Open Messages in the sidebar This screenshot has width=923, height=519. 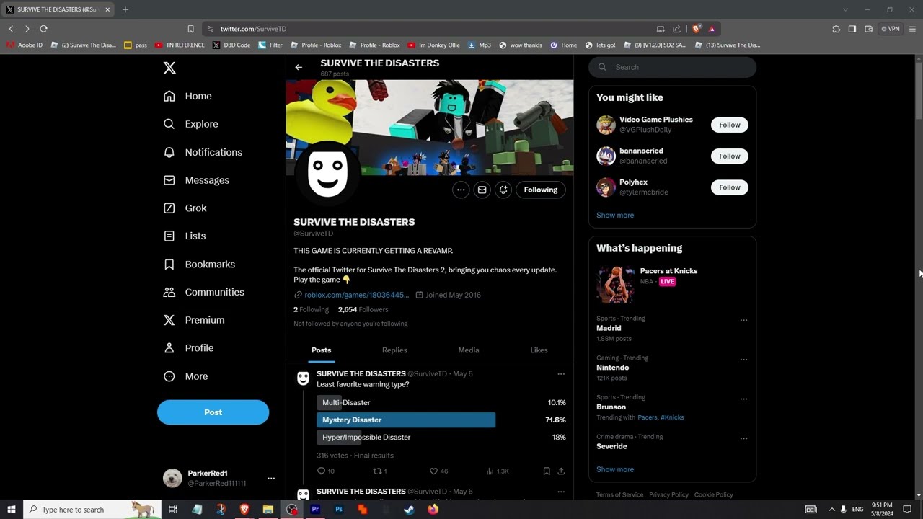click(196, 180)
